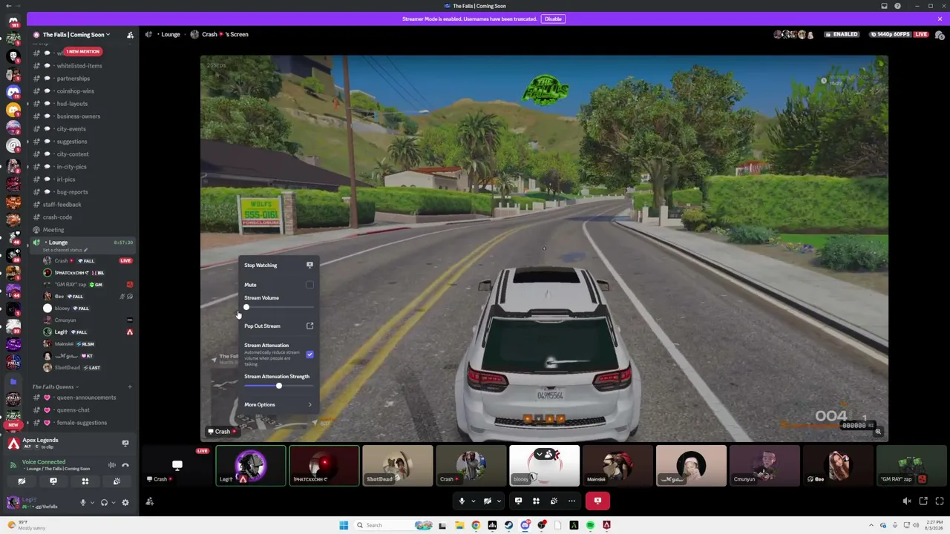Viewport: 950px width, 534px height.
Task: Open the inbox icon in title bar
Action: [884, 6]
